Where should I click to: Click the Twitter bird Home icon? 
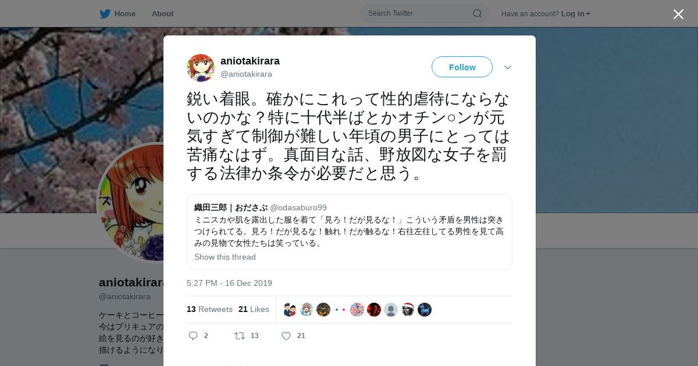pyautogui.click(x=105, y=13)
